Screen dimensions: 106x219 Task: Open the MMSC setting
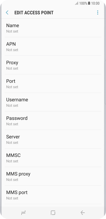click(x=53, y=158)
